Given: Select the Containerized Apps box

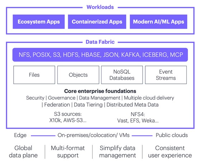Looking at the screenshot, I should click(x=97, y=22).
